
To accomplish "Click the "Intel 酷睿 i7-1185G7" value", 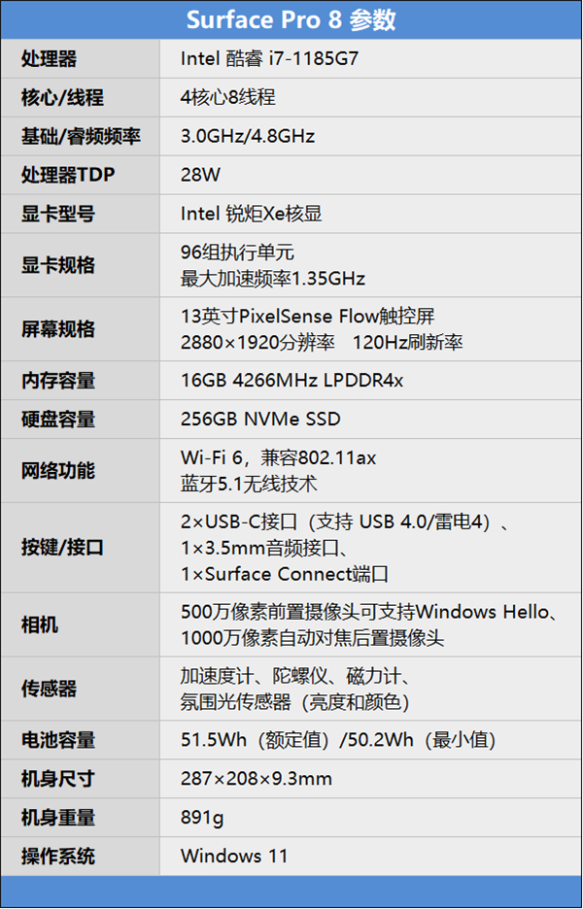I will pos(269,59).
